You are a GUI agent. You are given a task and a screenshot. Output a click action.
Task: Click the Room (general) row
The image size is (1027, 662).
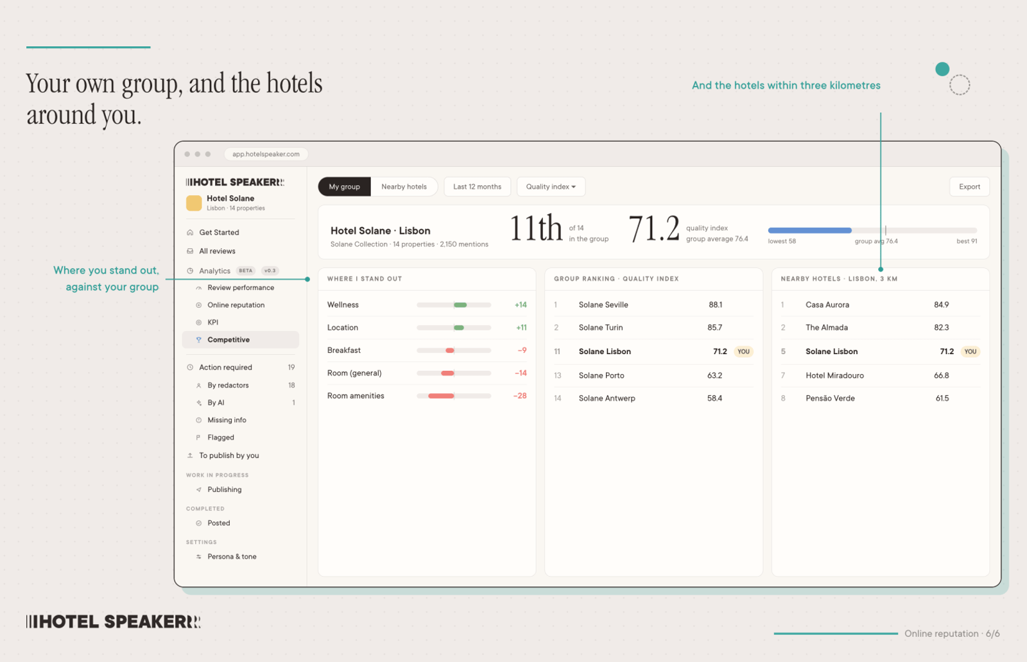click(x=427, y=373)
